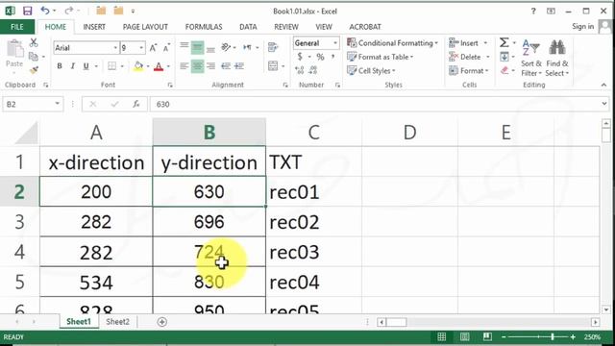Screen dimensions: 615x346
Task: Toggle Align Left horizontal alignment
Action: click(184, 66)
